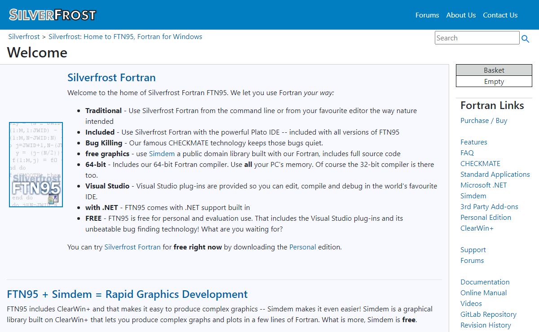Viewport: 539px width, 332px height.
Task: Open Purchase / Buy sidebar link
Action: click(484, 120)
